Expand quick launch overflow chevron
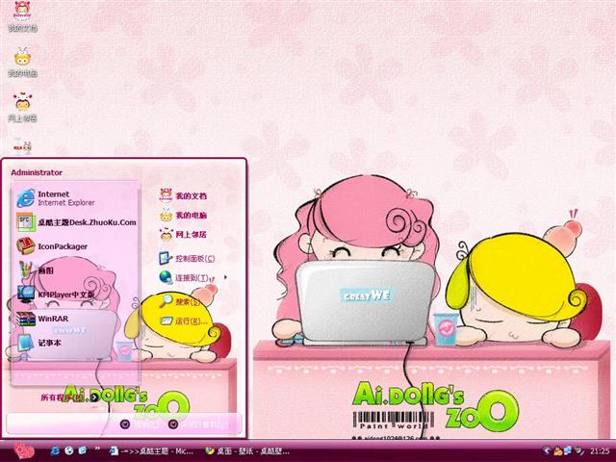The image size is (616, 462). [x=97, y=449]
